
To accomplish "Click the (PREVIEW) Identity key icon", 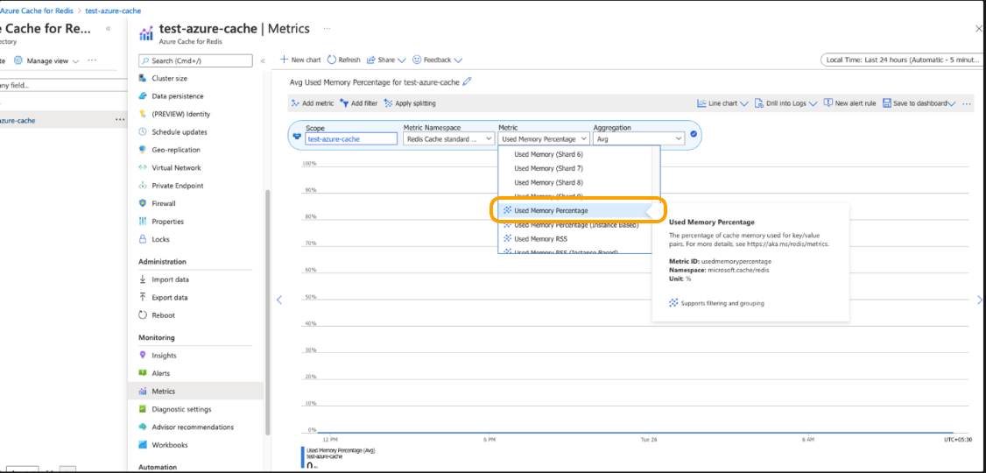I will pyautogui.click(x=142, y=114).
